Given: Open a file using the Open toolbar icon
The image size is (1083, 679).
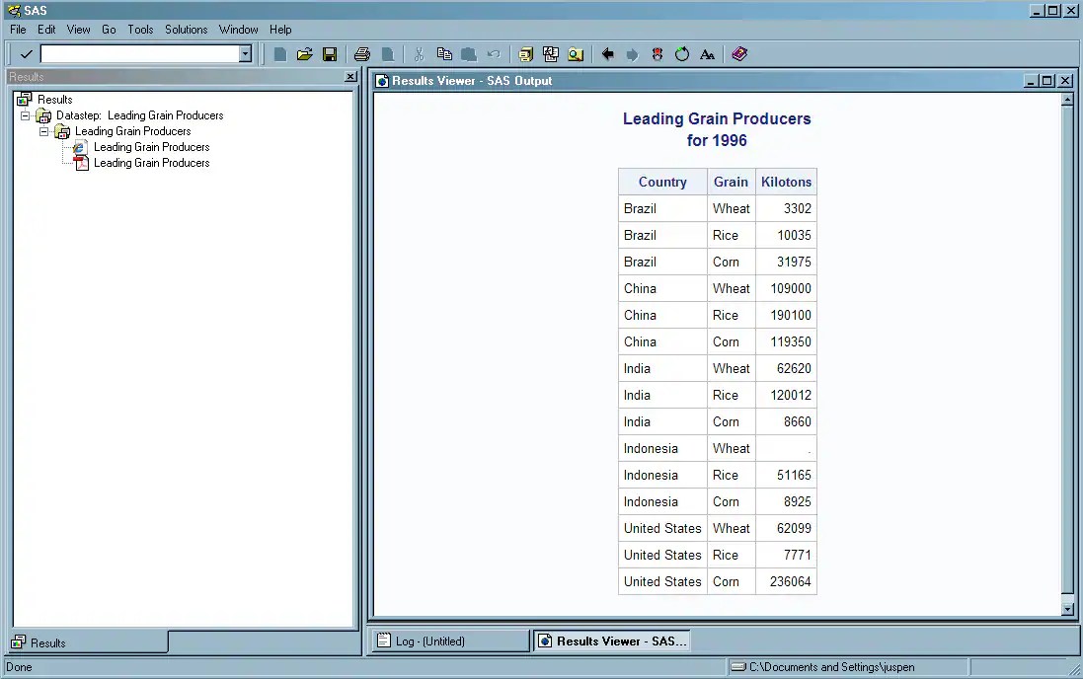Looking at the screenshot, I should [305, 54].
